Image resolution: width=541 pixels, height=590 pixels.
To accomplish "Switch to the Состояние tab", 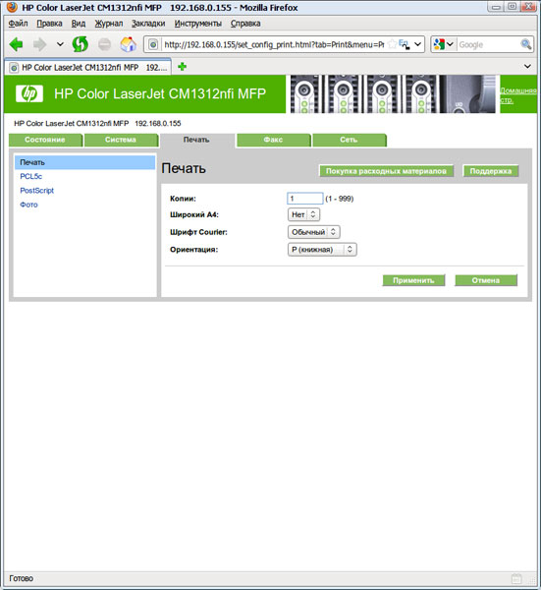I will coord(45,140).
